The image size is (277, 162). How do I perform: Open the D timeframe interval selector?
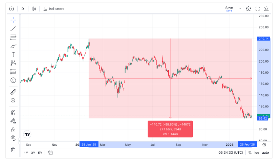point(23,9)
